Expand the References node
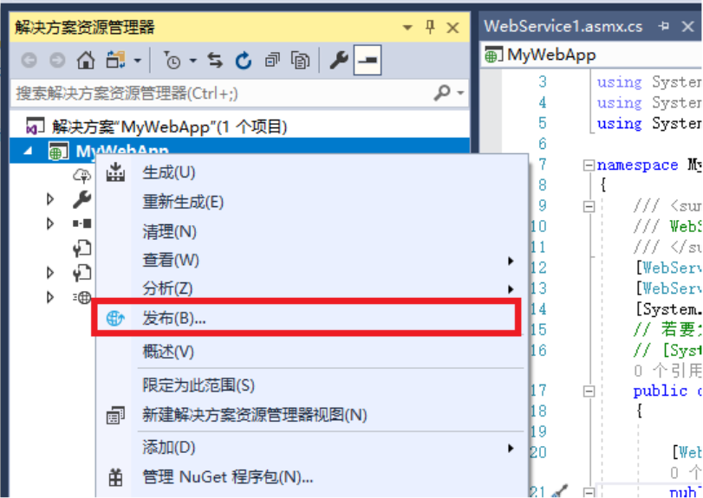 pos(50,223)
